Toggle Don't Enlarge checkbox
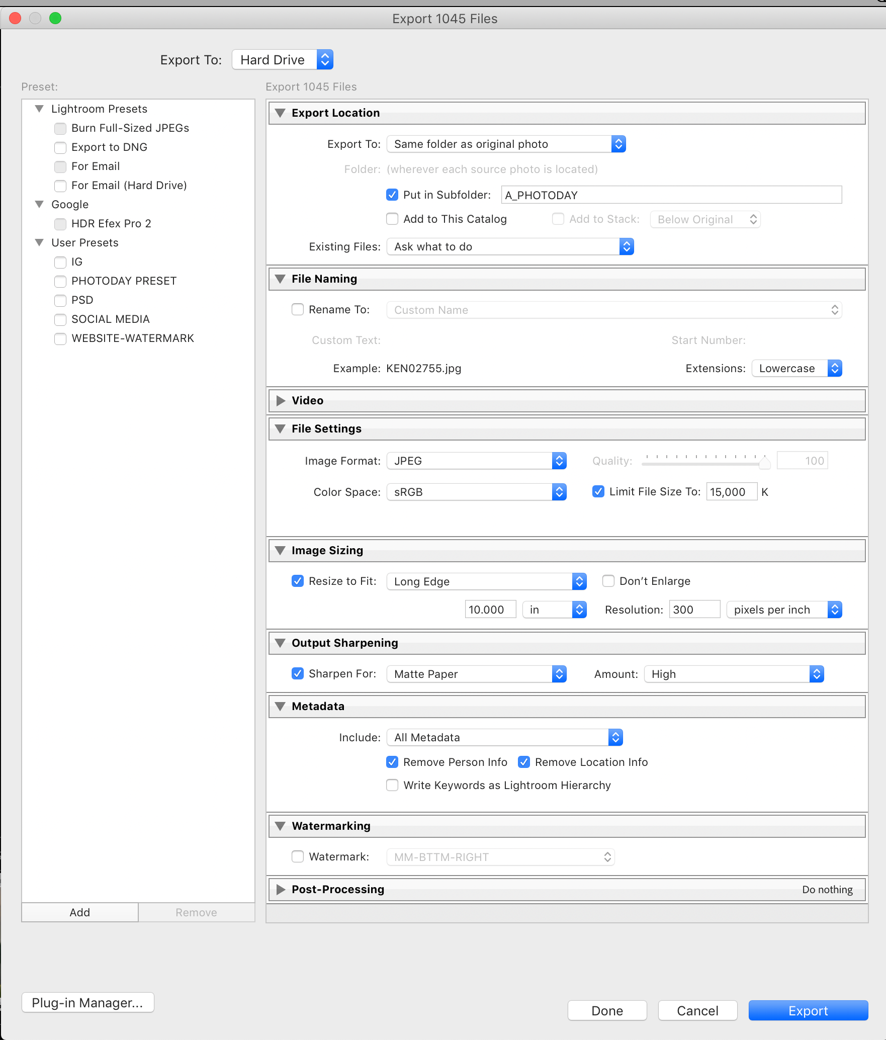This screenshot has height=1040, width=886. click(608, 581)
